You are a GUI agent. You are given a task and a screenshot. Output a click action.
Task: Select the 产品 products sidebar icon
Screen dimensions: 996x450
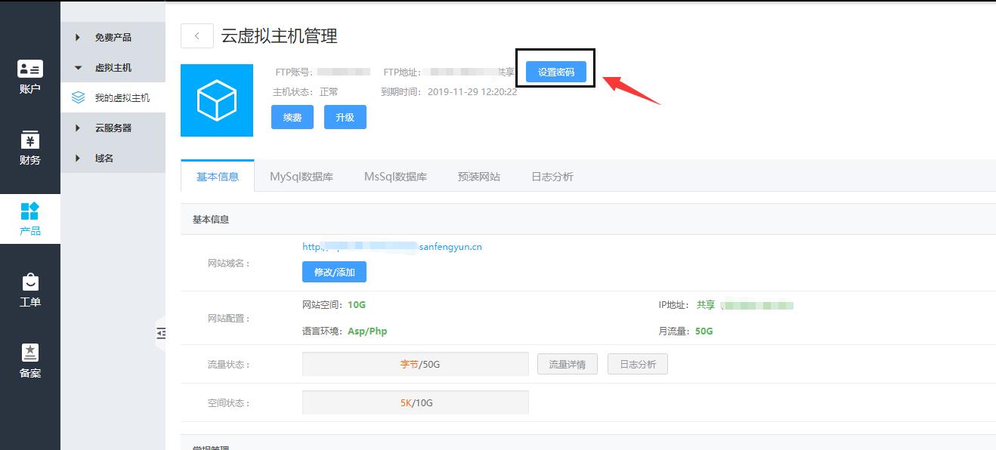click(x=30, y=219)
